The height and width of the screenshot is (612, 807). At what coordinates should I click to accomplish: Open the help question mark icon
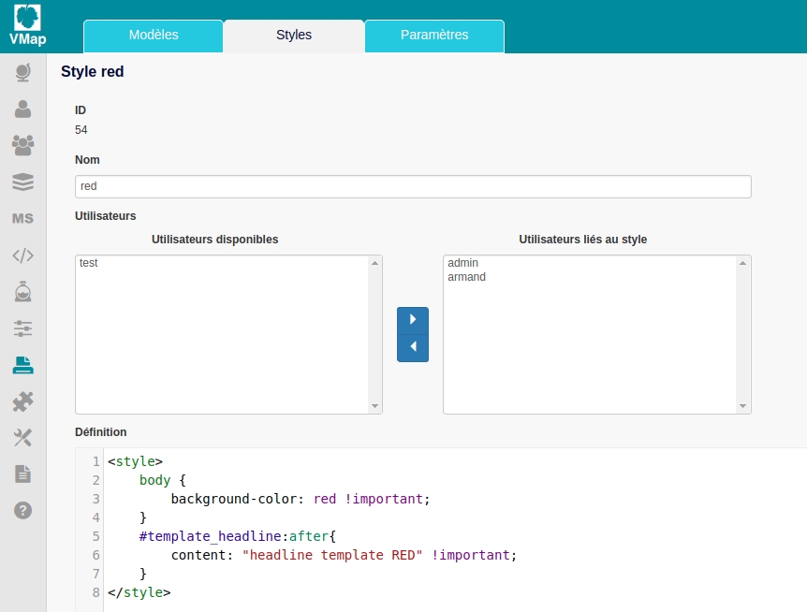(x=23, y=510)
